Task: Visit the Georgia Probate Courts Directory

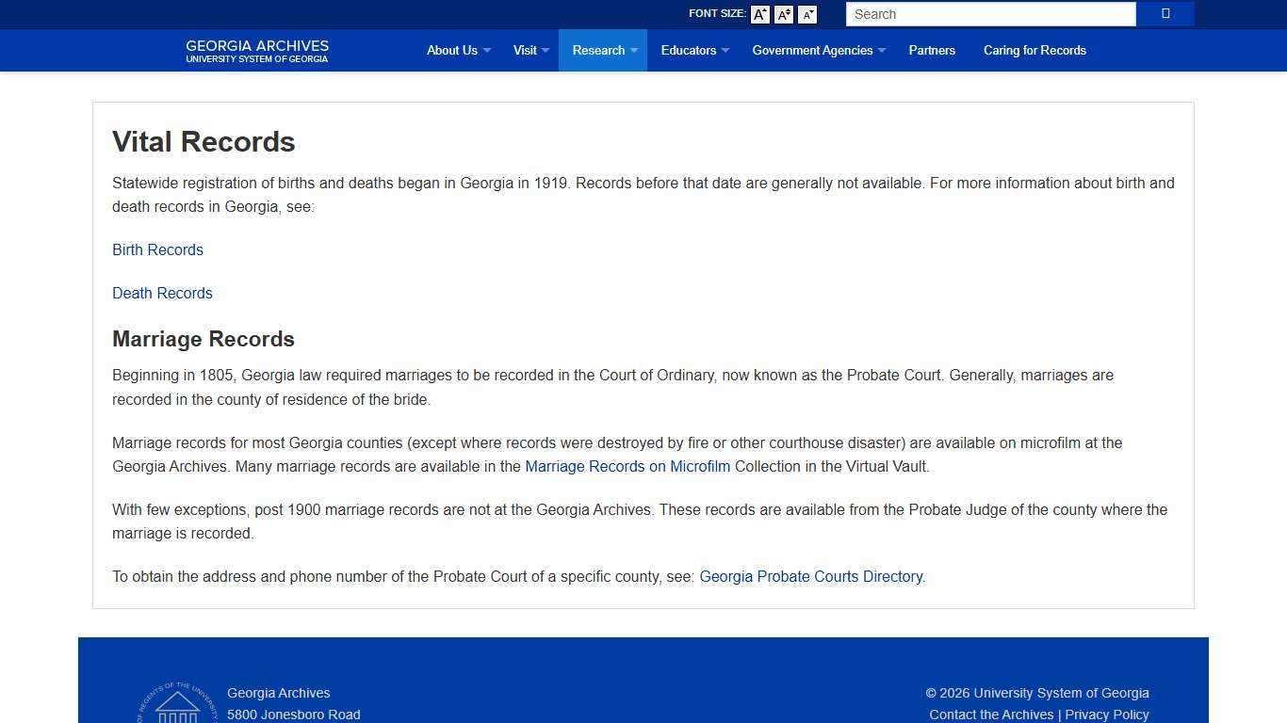Action: [811, 576]
